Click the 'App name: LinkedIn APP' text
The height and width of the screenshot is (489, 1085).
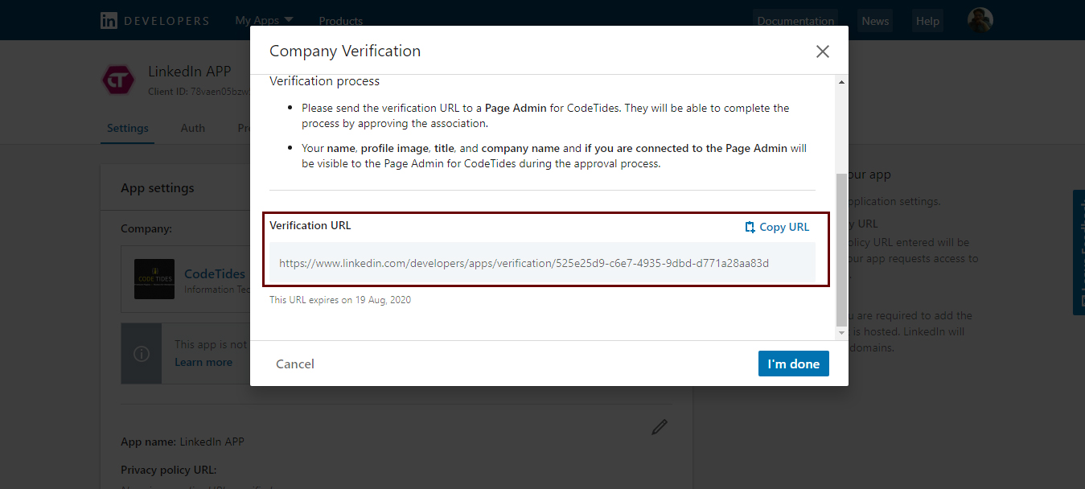pyautogui.click(x=183, y=442)
